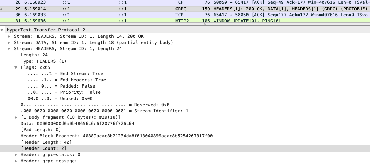Select the Stream Identifier: 1 line
Viewport: 370px width, 163px height.
104,111
